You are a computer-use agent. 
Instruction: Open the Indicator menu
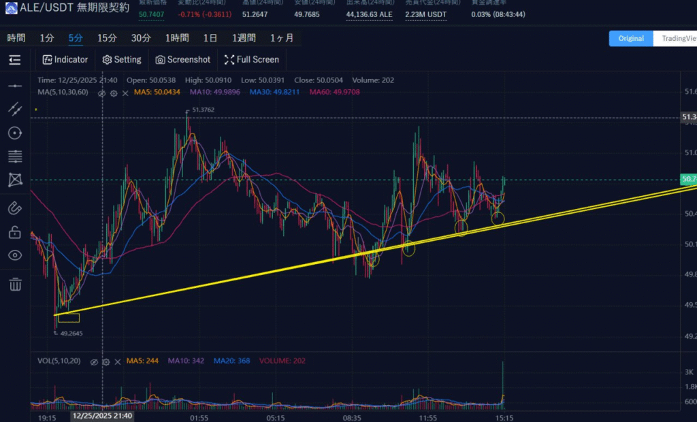point(65,60)
